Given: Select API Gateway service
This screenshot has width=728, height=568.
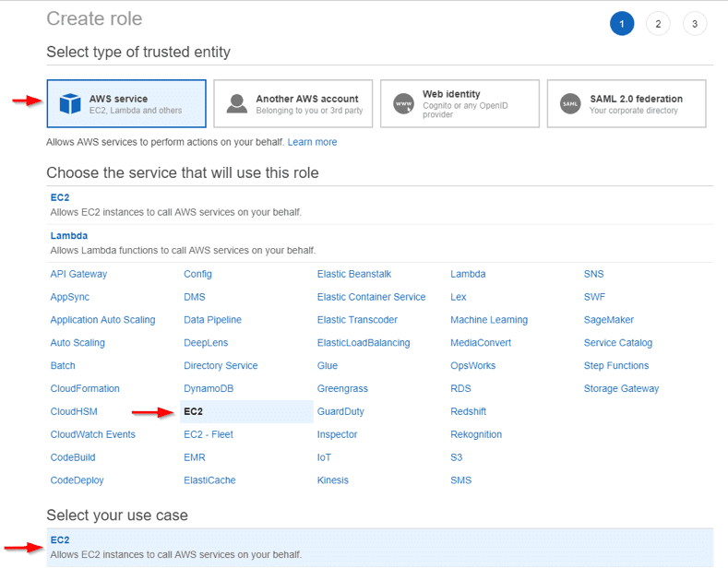Looking at the screenshot, I should click(78, 274).
